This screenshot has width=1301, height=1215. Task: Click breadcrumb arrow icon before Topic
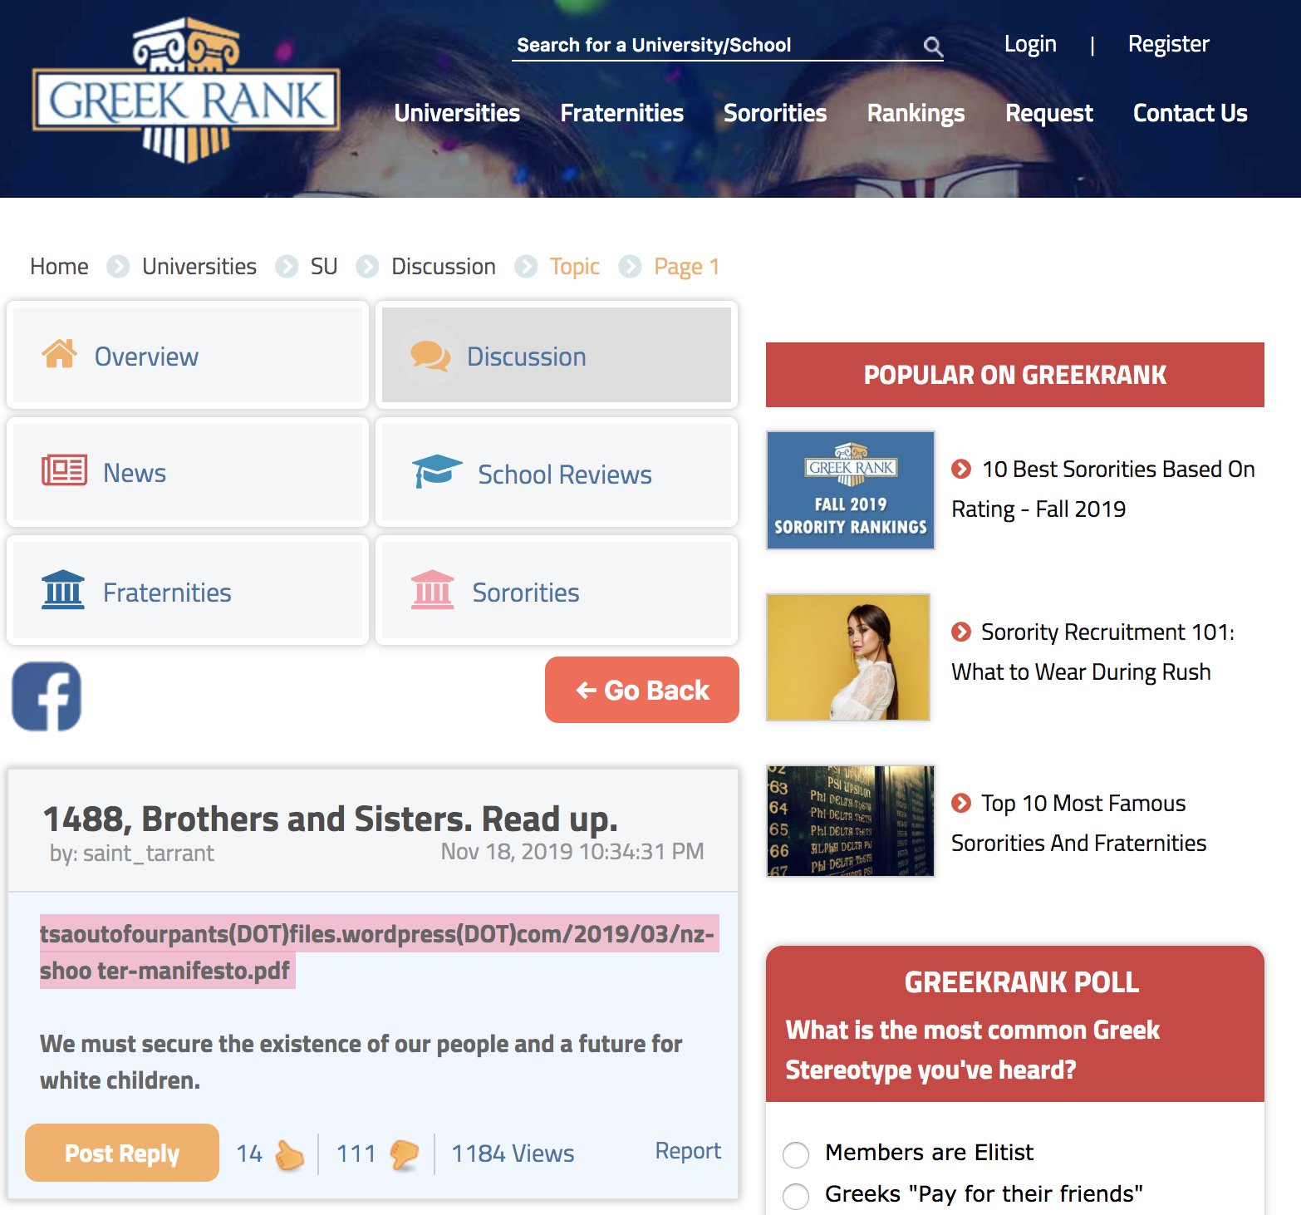526,267
